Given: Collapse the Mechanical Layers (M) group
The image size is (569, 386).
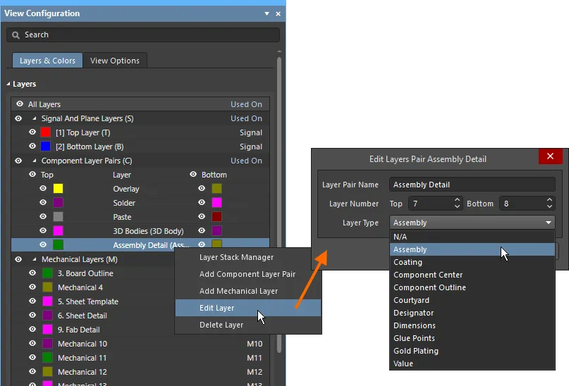Looking at the screenshot, I should tap(35, 259).
